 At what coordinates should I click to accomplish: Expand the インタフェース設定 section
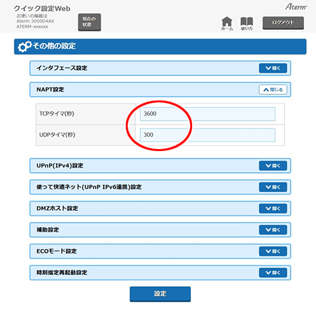[x=273, y=68]
